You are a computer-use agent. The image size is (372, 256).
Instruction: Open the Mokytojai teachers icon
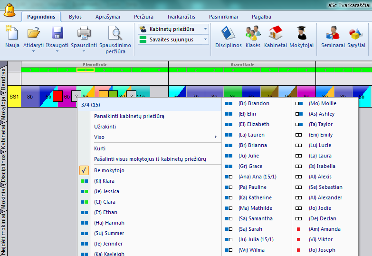[301, 33]
